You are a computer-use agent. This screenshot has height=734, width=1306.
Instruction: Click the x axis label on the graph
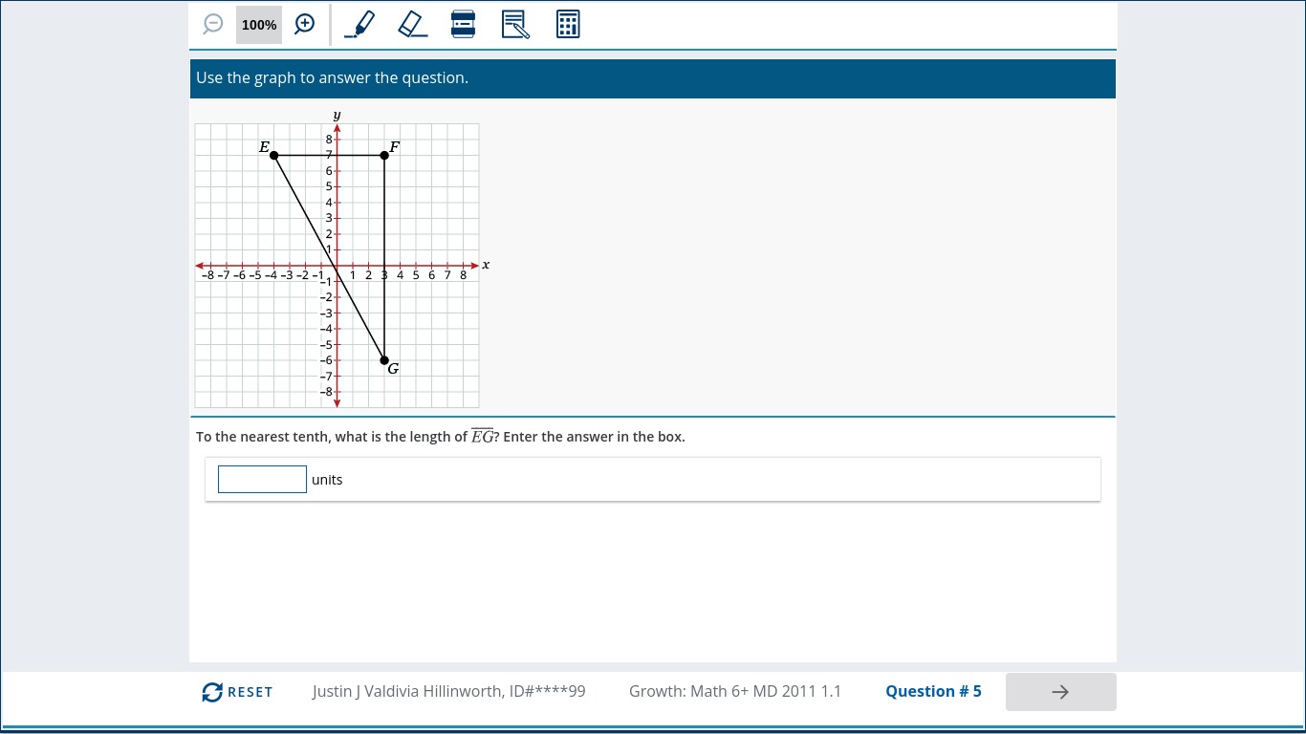(x=486, y=265)
